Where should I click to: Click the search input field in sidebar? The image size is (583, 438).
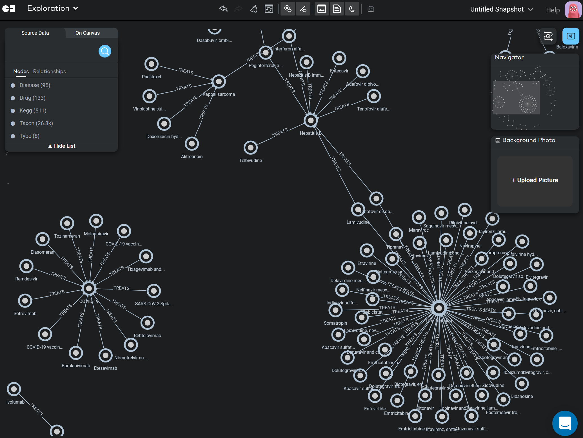(54, 51)
